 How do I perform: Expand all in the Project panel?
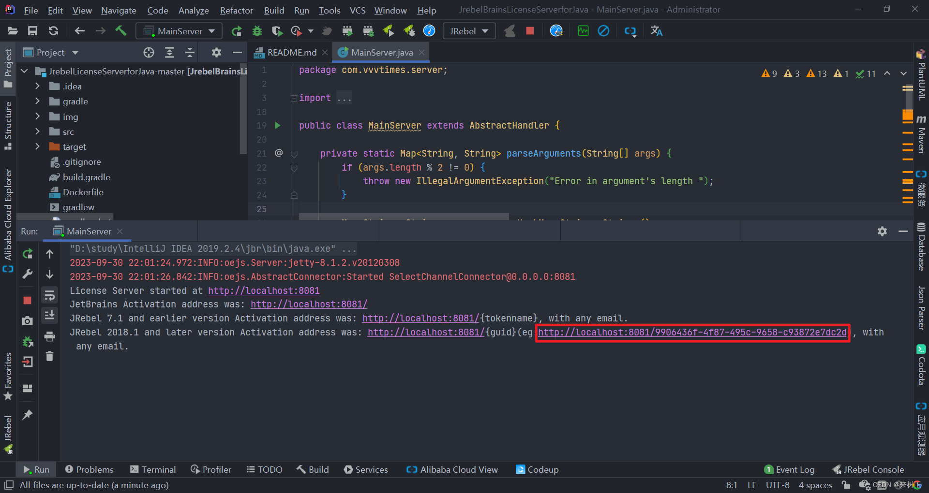[169, 53]
